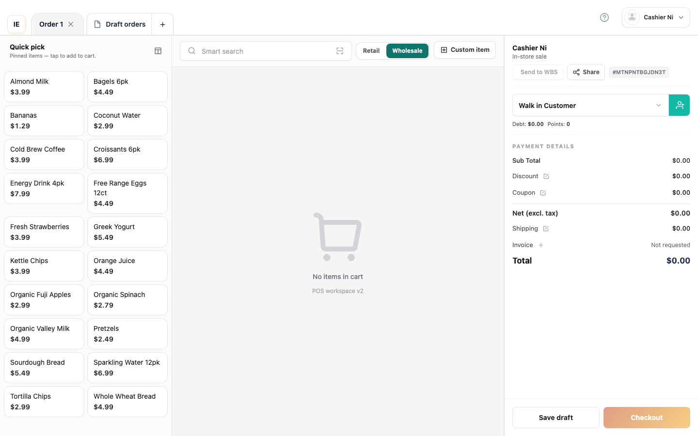This screenshot has width=698, height=436.
Task: Click the barcode scan icon in search
Action: click(340, 51)
